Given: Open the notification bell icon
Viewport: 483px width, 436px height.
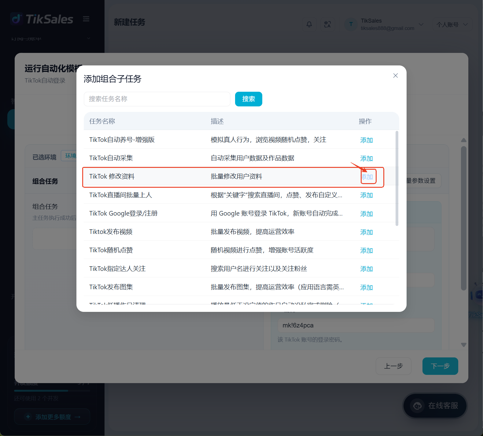Looking at the screenshot, I should [309, 24].
